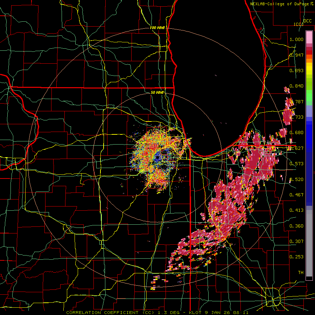315x315 pixels.
Task: Select the 0.680 legend value
Action: coord(296,133)
